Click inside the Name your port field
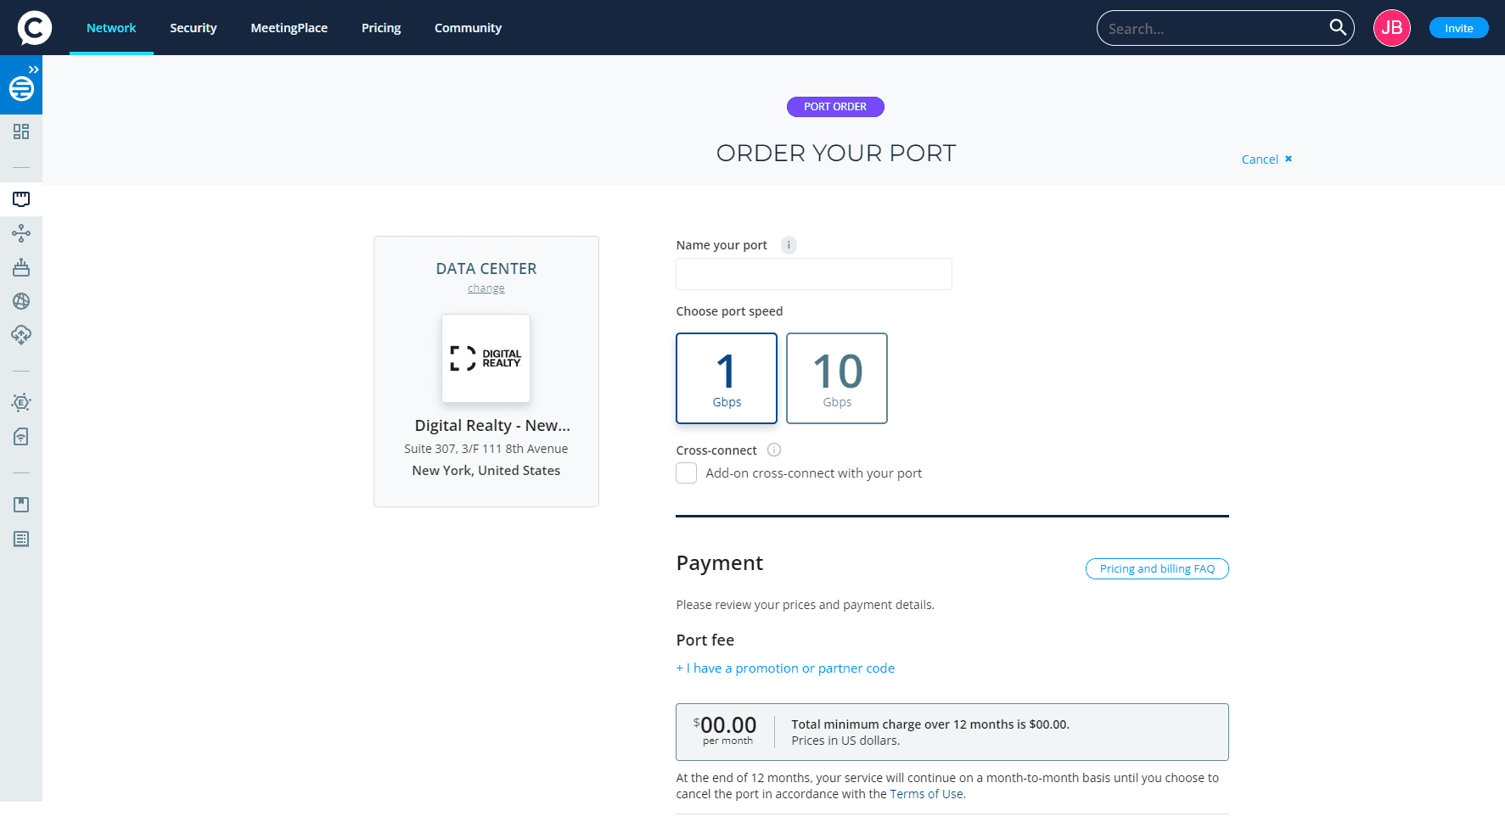Image resolution: width=1505 pixels, height=822 pixels. coord(813,274)
